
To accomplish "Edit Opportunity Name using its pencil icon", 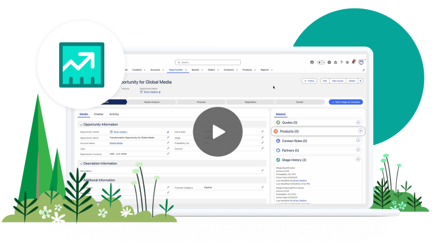I will click(168, 137).
